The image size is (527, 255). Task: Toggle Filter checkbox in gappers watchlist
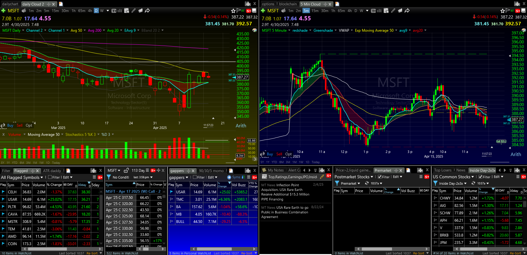click(194, 177)
